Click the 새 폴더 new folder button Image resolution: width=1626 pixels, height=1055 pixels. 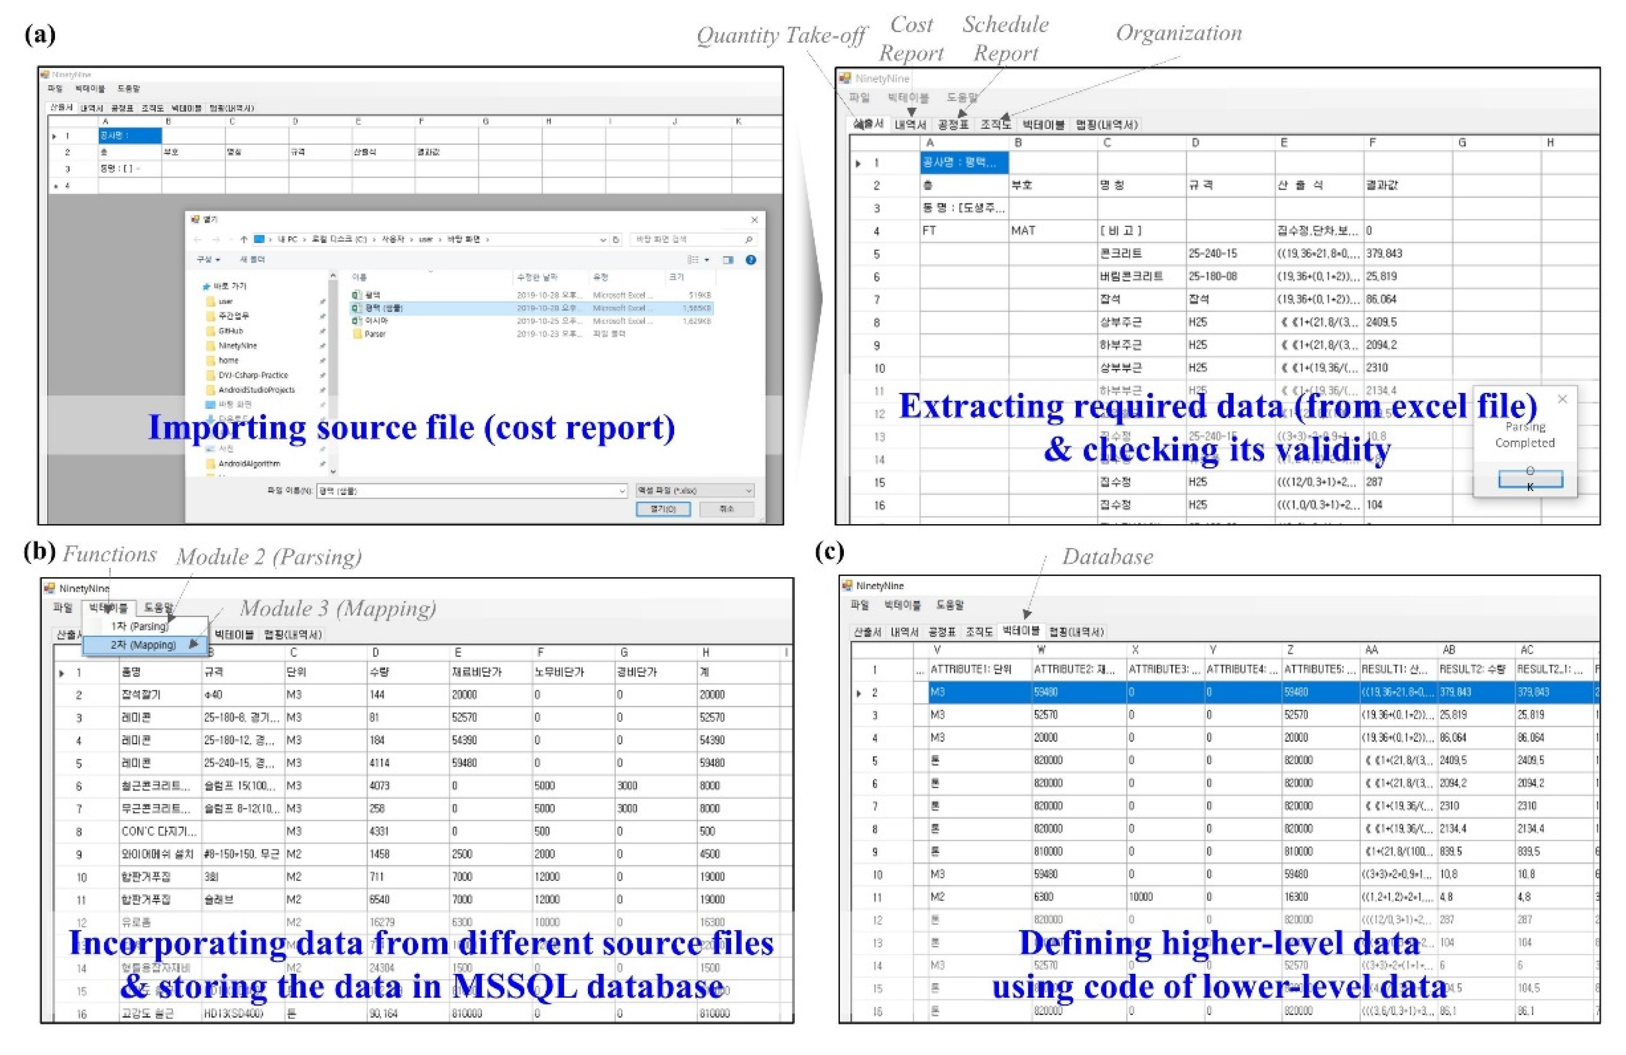252,260
